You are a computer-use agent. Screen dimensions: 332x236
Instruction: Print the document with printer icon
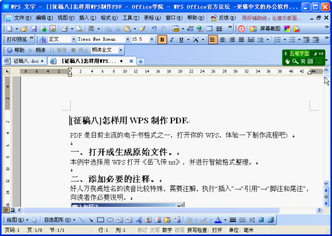(65, 29)
